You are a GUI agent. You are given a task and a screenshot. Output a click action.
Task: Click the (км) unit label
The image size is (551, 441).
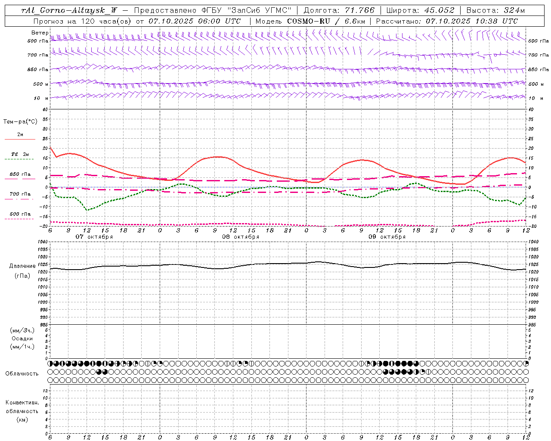pyautogui.click(x=22, y=419)
